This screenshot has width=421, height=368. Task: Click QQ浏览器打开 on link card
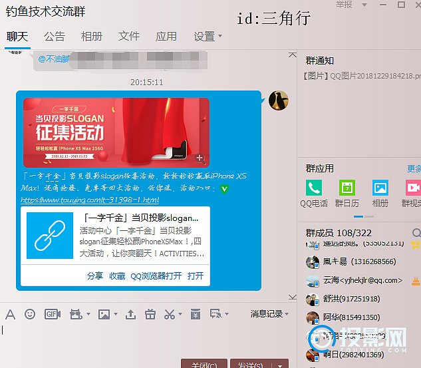pos(156,276)
